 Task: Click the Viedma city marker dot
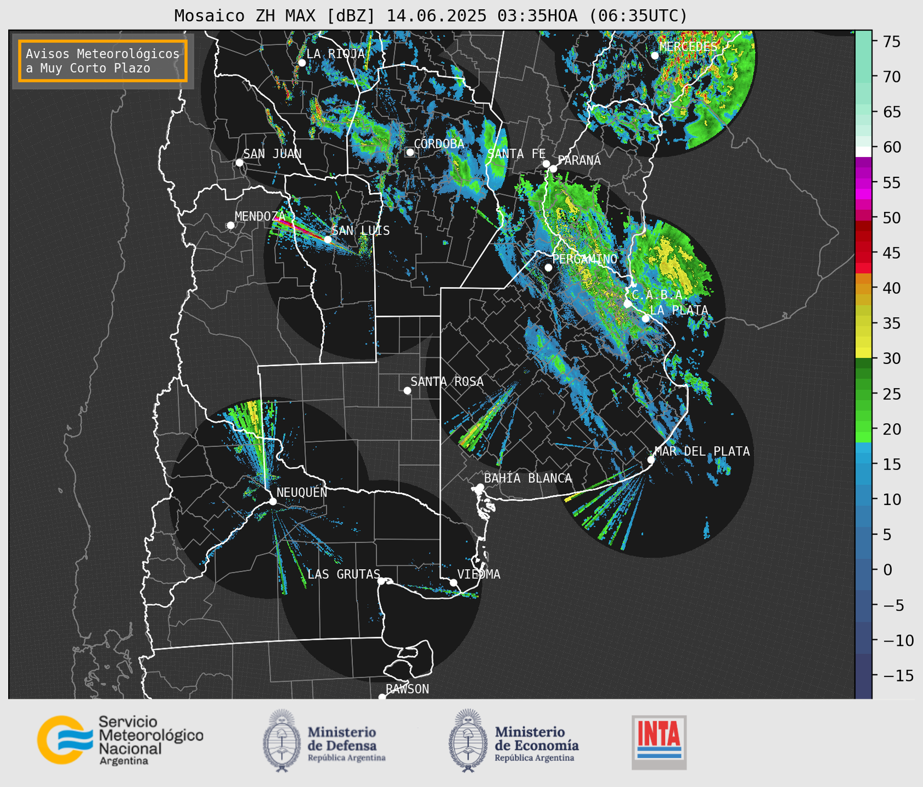453,582
